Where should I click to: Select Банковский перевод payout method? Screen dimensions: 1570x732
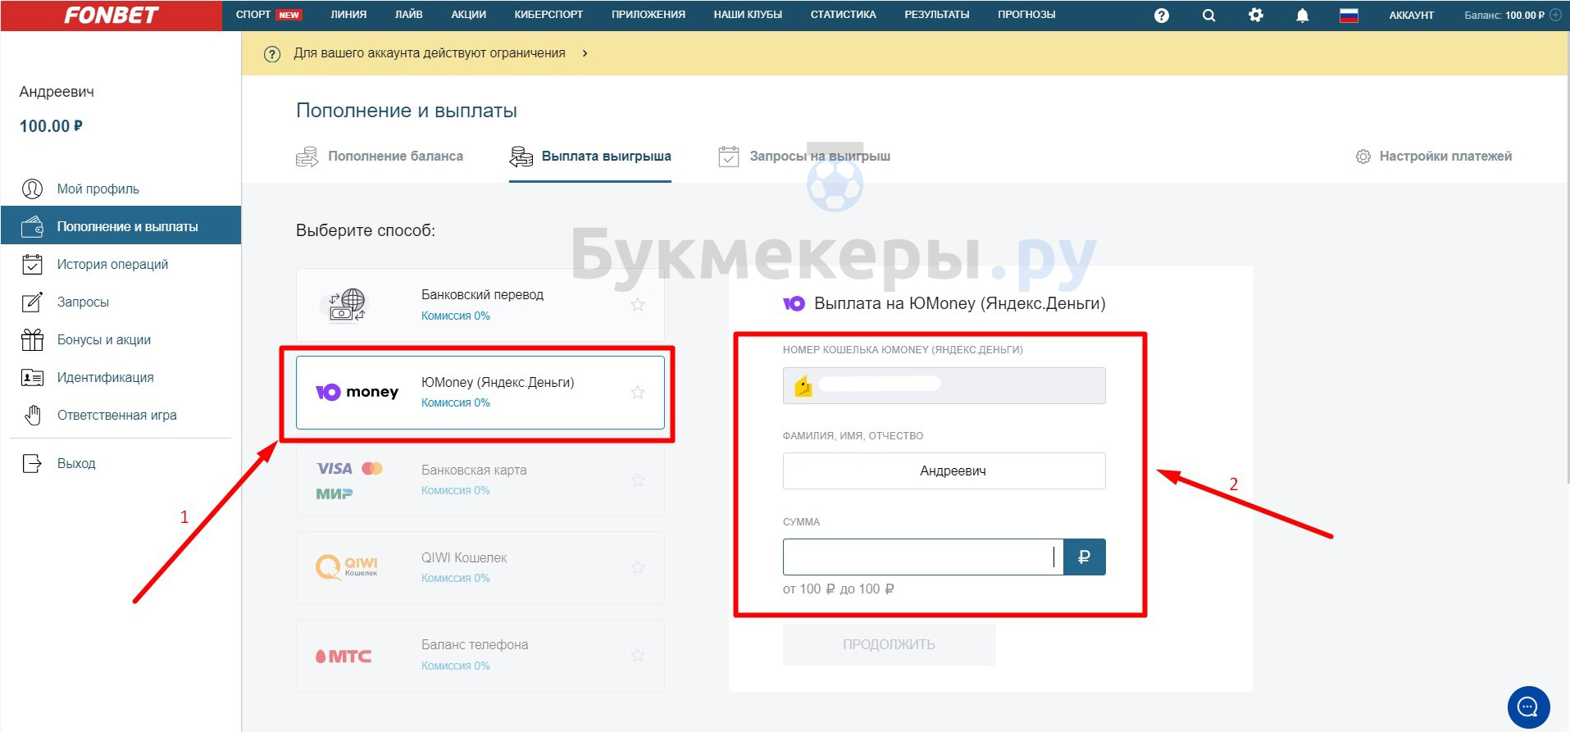480,305
